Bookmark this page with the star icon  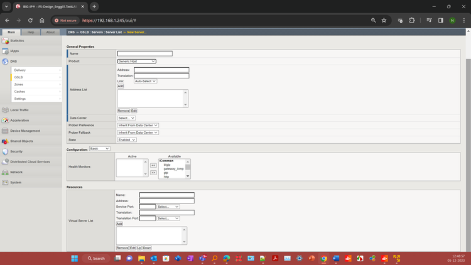coord(384,20)
